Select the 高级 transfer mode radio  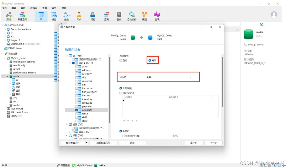coord(150,61)
